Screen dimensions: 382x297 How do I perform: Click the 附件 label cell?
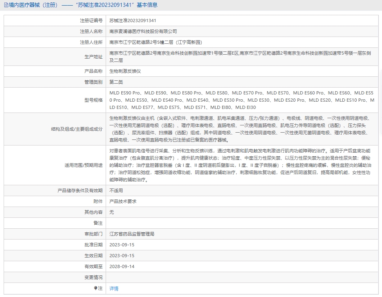pyautogui.click(x=55, y=201)
